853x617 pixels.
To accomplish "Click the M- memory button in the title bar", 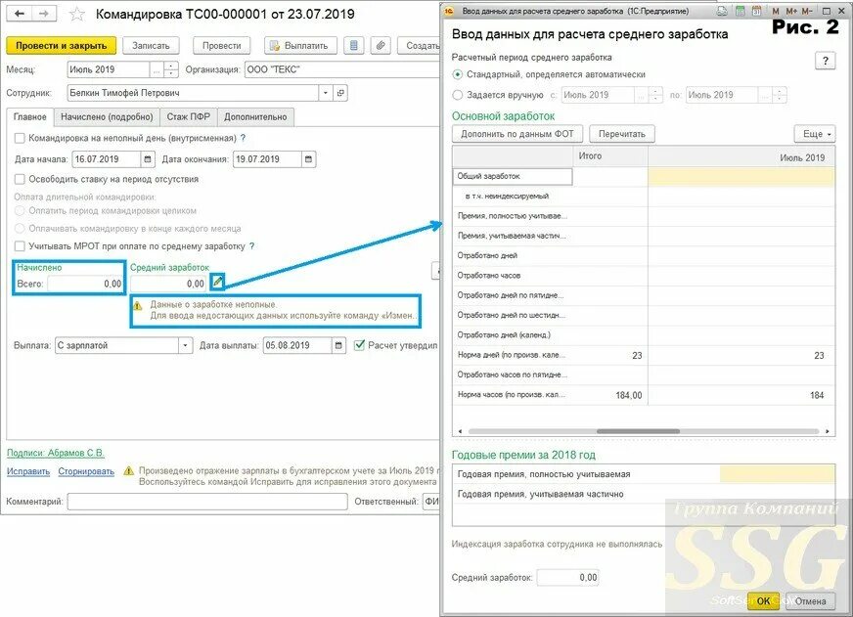I will click(807, 11).
